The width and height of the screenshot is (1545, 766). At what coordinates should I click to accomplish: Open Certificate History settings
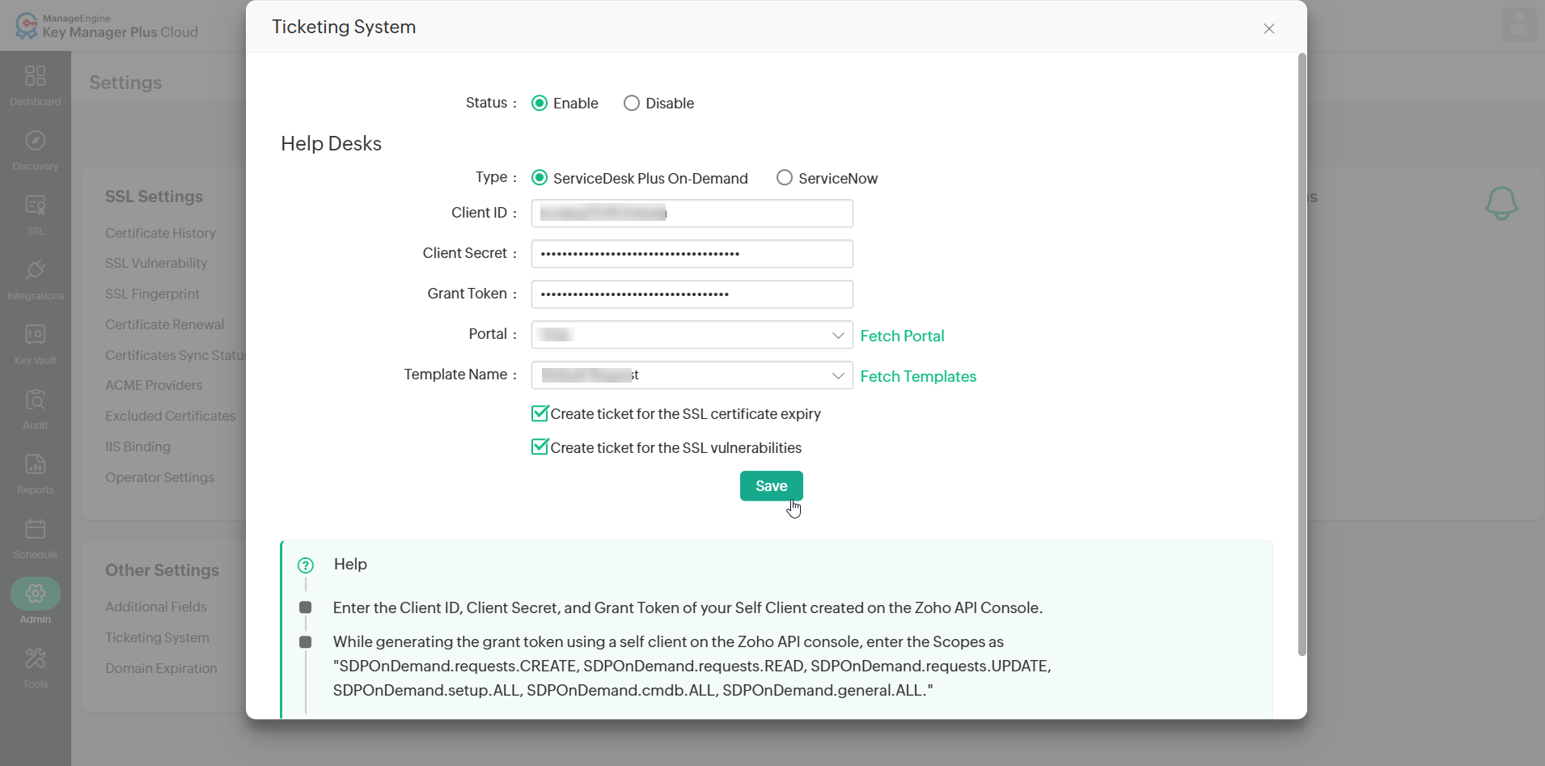(160, 233)
